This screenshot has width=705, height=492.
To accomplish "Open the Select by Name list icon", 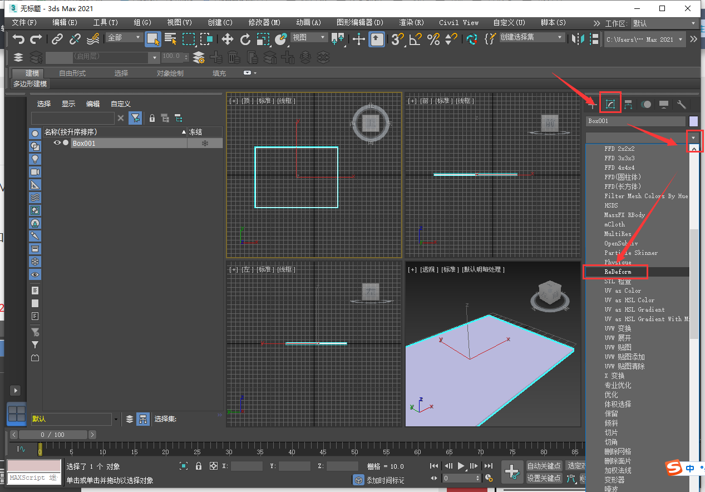I will click(171, 39).
